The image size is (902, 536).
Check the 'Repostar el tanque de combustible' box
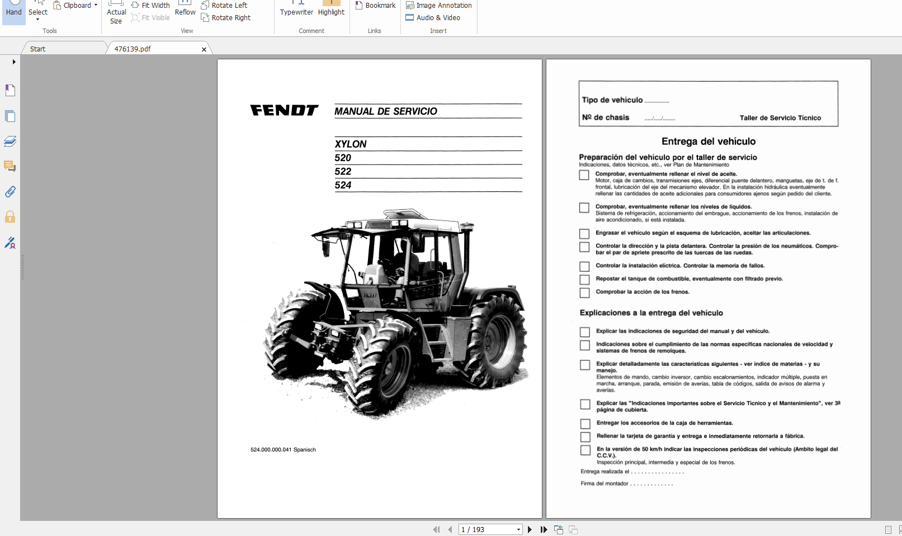[x=584, y=279]
